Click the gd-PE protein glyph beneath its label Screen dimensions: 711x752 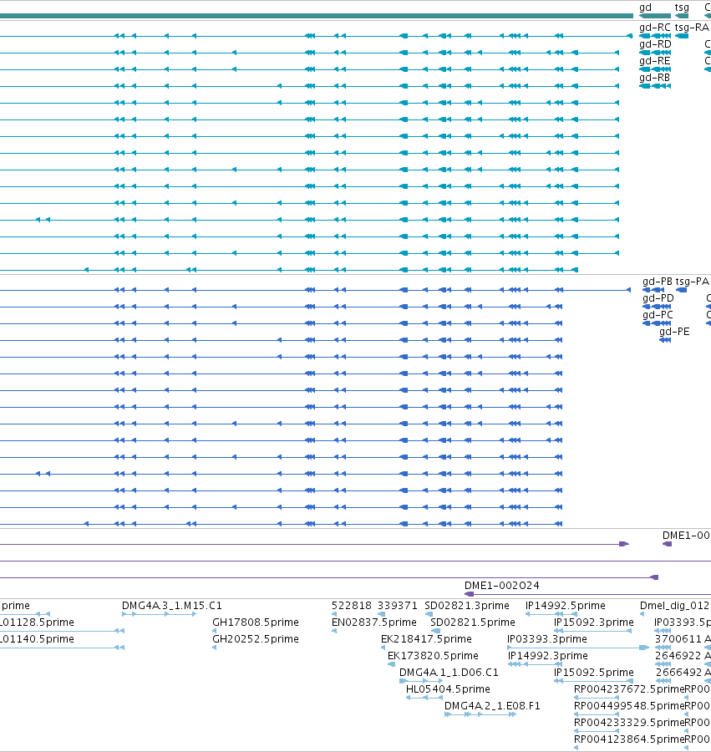point(665,340)
